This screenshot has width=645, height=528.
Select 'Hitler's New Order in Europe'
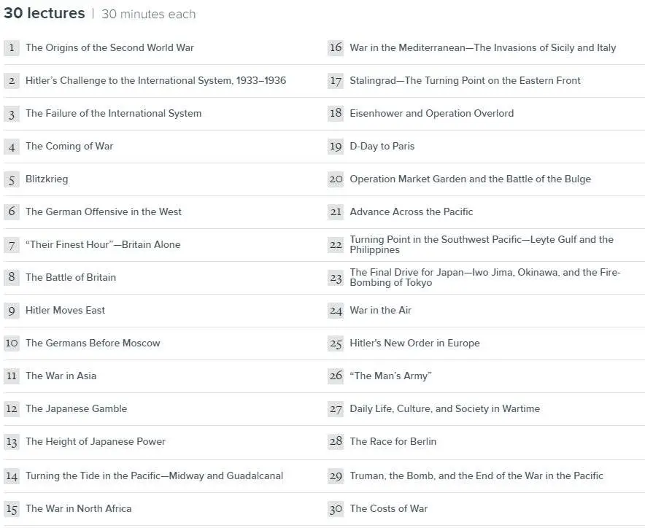[414, 343]
